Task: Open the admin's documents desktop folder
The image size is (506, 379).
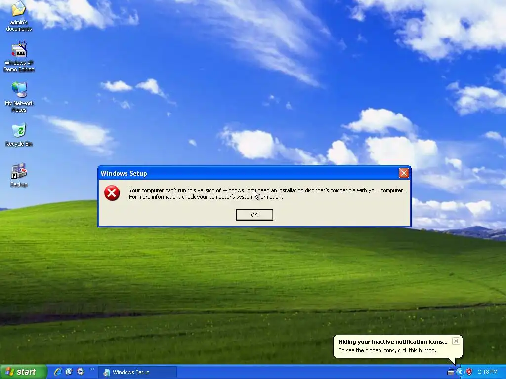Action: (19, 16)
